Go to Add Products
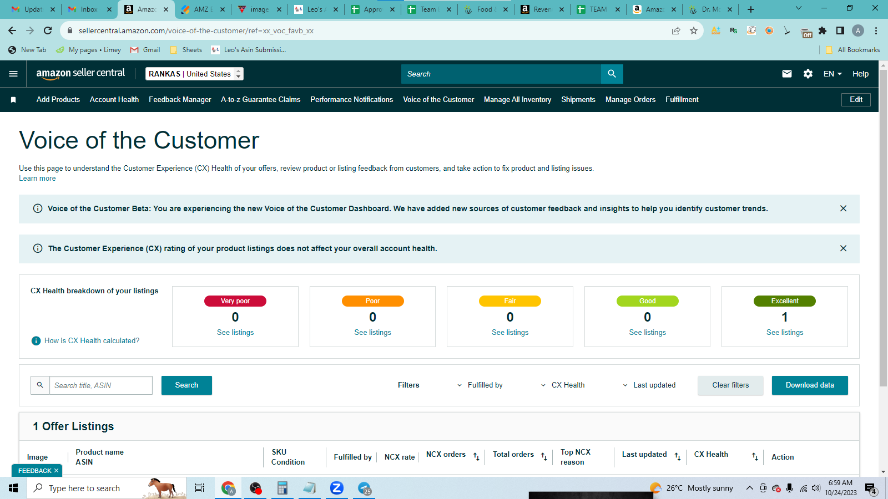Viewport: 888px width, 499px height. 58,100
